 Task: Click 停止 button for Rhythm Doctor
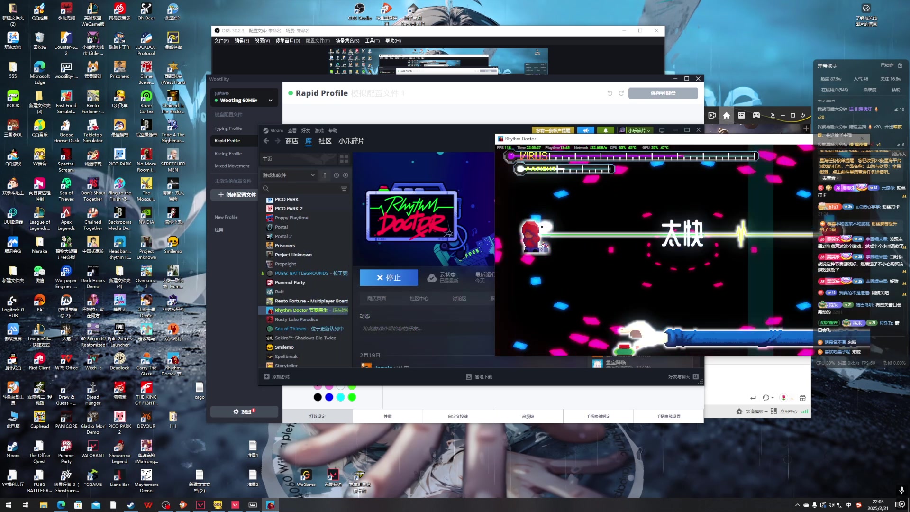(389, 278)
